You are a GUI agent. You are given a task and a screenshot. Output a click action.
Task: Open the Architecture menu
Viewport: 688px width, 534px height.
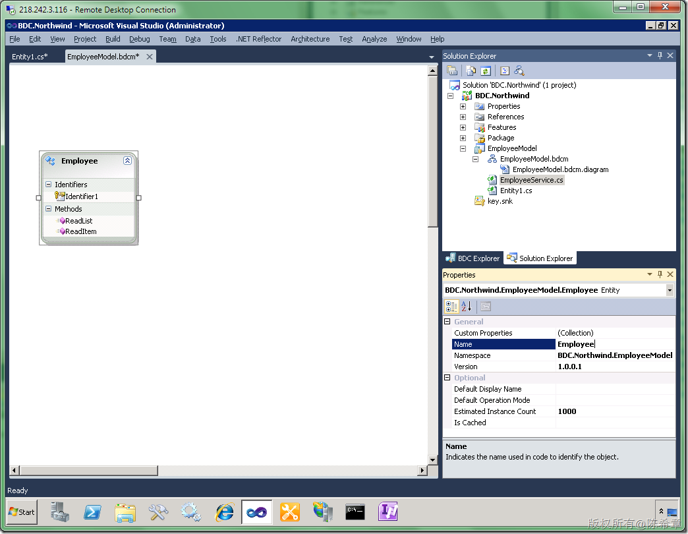pos(310,39)
